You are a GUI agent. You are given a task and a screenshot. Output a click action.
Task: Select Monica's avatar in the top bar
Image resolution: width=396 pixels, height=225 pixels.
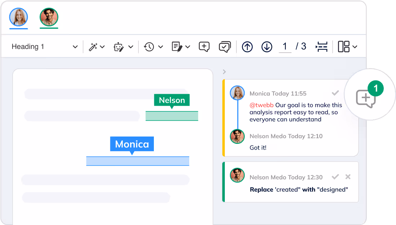point(18,17)
